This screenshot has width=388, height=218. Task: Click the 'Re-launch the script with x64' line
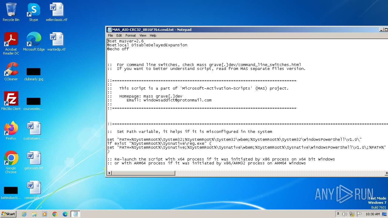[x=221, y=159]
